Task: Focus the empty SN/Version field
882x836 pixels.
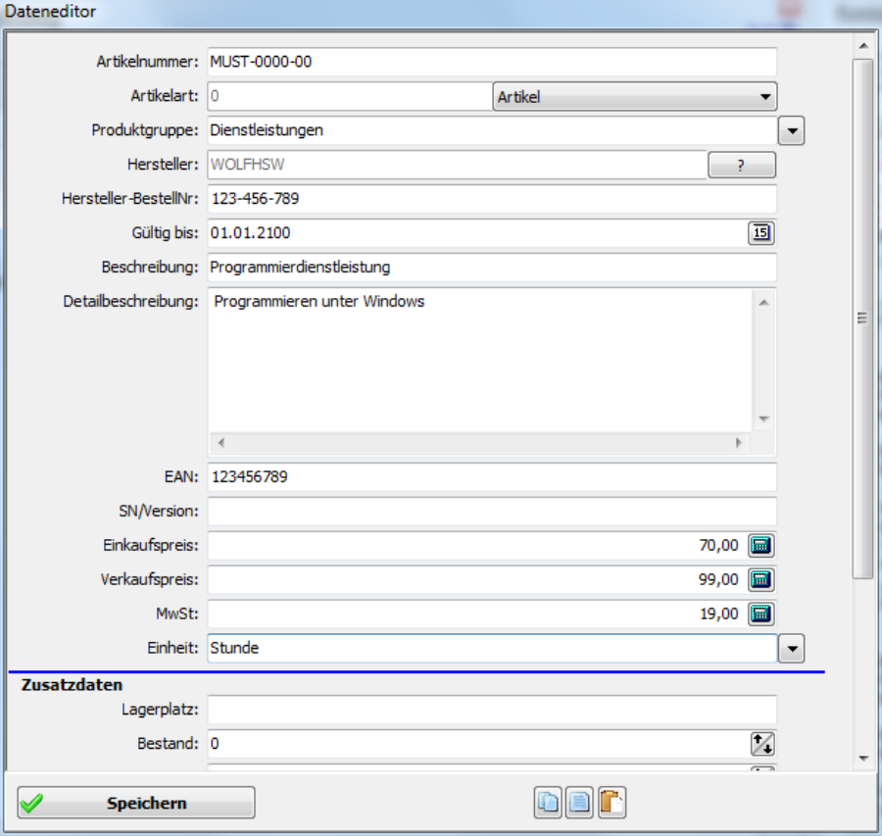Action: click(x=491, y=512)
